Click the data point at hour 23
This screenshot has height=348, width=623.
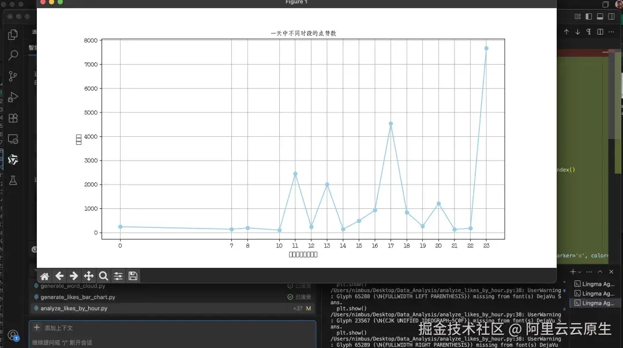click(486, 48)
